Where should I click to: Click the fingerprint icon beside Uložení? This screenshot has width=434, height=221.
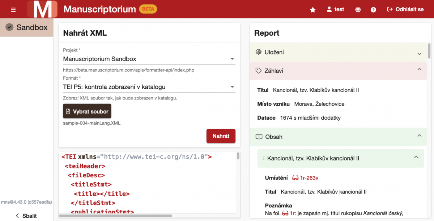(x=259, y=52)
